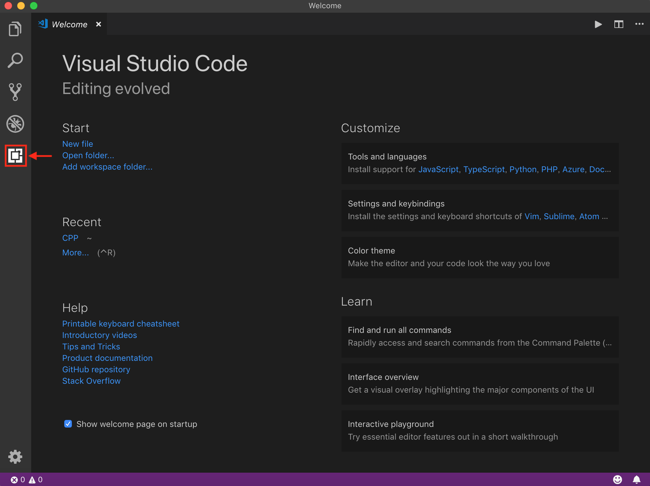Open the Explorer sidebar icon
The image size is (650, 486).
[x=15, y=28]
